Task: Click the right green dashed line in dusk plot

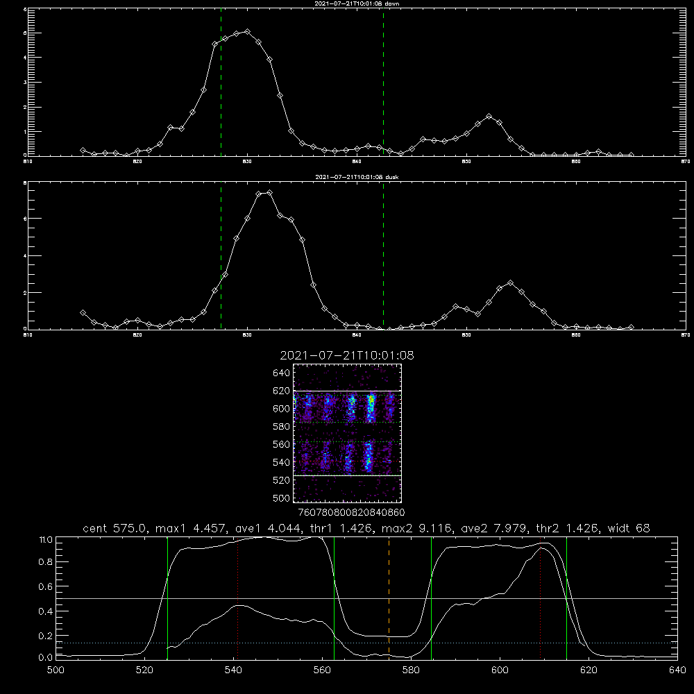Action: point(383,255)
